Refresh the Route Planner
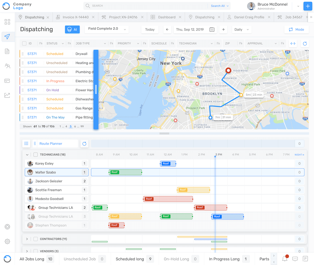This screenshot has height=265, width=314. coord(84,144)
